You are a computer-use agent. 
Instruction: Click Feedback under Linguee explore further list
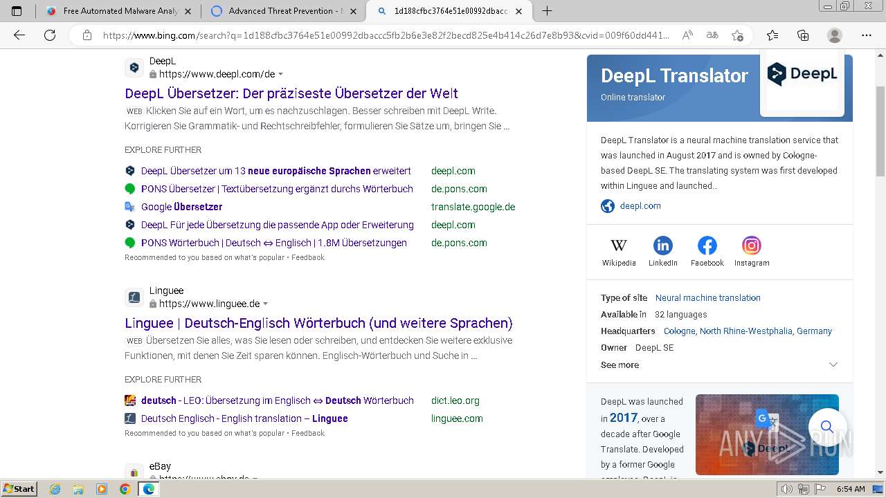point(308,433)
